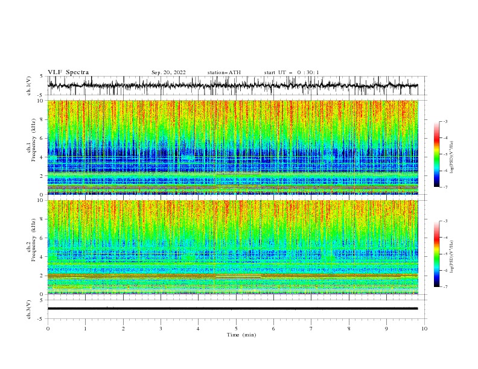
Task: Click the "-3" tick on the upper colorbar
Action: coord(445,121)
